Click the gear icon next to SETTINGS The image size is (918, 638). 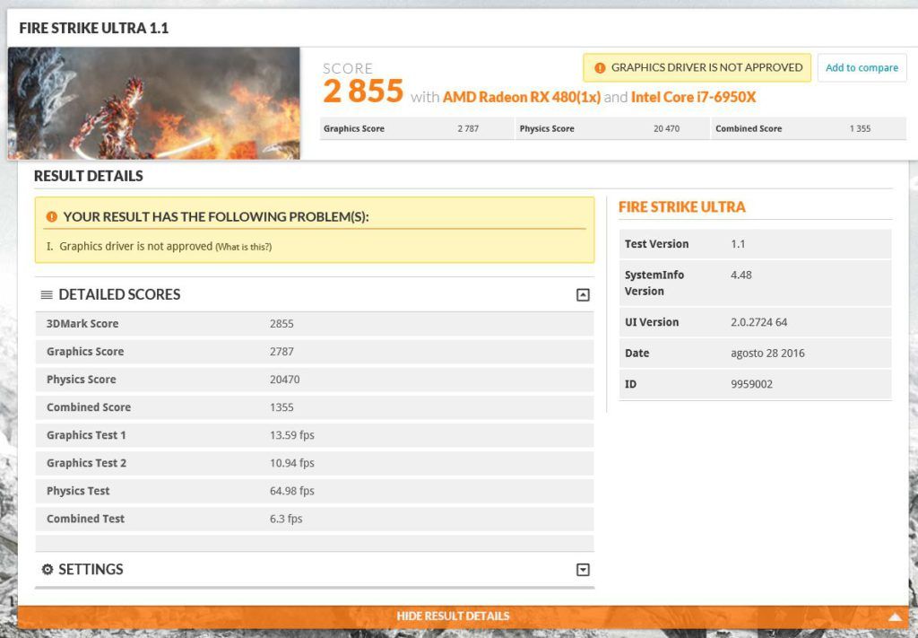click(48, 570)
